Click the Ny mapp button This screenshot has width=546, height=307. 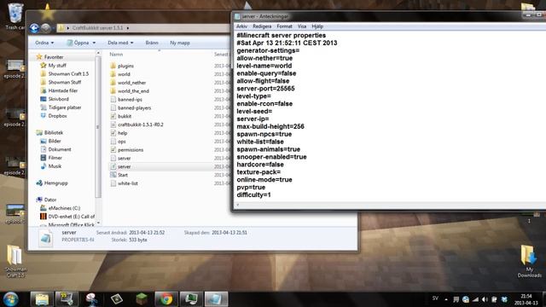point(180,43)
